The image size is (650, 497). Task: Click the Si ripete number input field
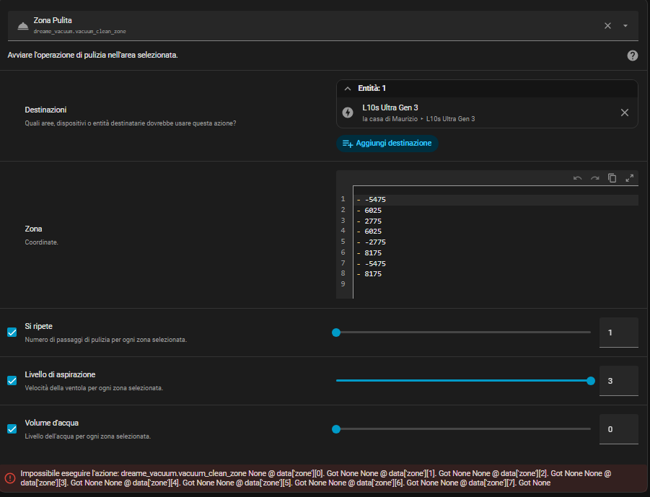[x=618, y=333]
